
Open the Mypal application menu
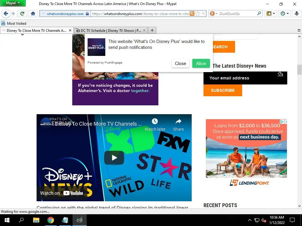[x=13, y=3]
